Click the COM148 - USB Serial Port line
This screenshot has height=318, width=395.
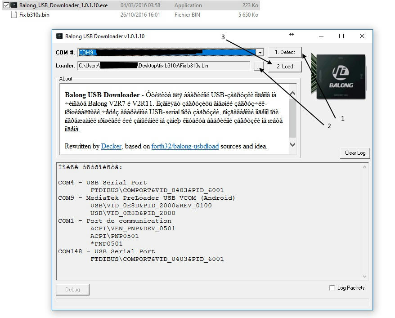coord(107,251)
